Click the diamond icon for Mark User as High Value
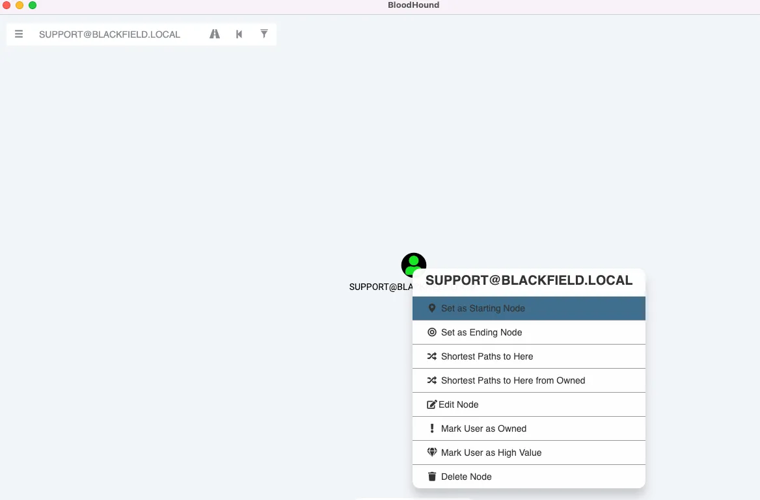Screen dimensions: 760x500 (431, 453)
